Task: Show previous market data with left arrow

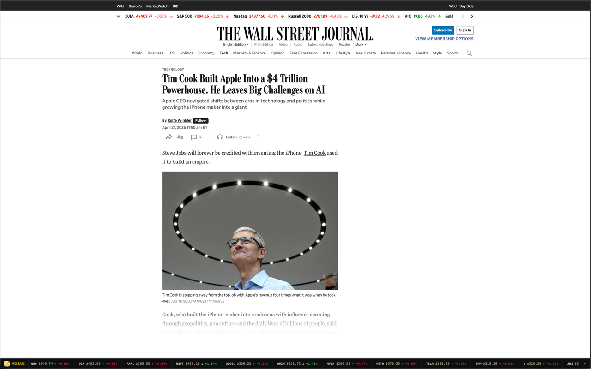Action: click(x=463, y=16)
